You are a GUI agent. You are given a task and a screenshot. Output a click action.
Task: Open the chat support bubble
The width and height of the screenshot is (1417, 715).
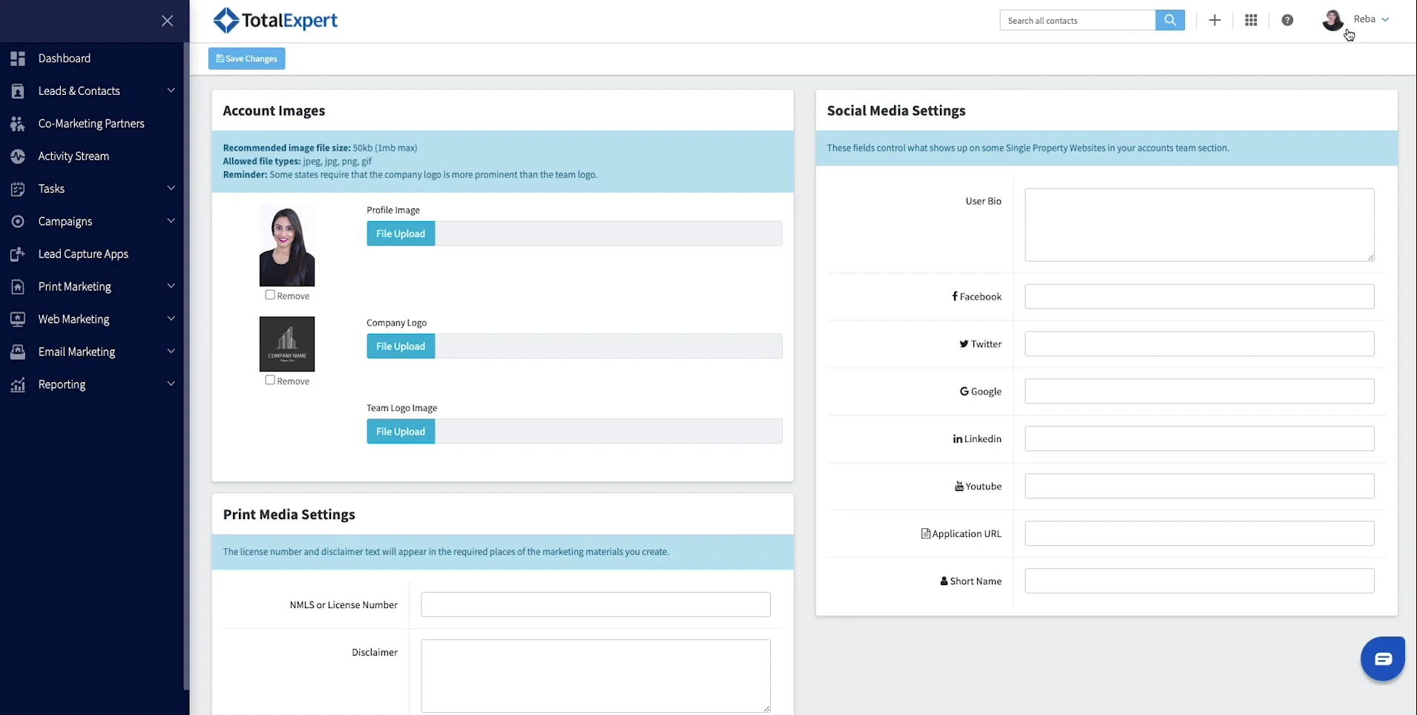coord(1383,659)
